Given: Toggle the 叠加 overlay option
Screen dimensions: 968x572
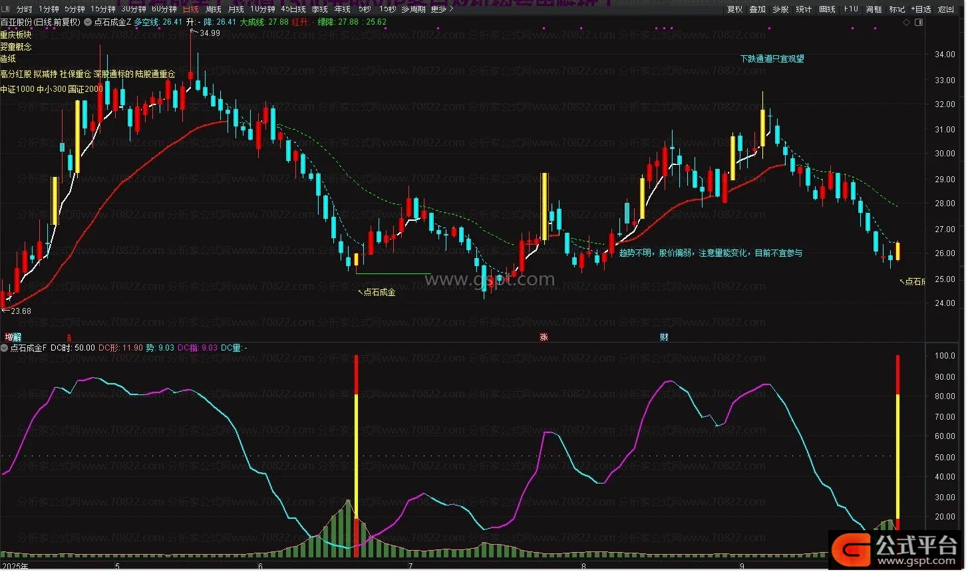Looking at the screenshot, I should coord(757,9).
